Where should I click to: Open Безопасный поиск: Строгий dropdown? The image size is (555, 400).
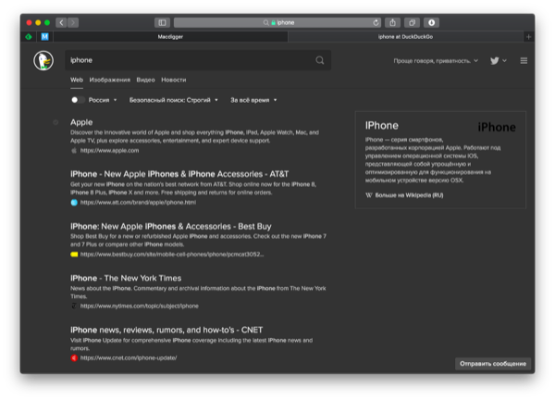click(x=174, y=100)
